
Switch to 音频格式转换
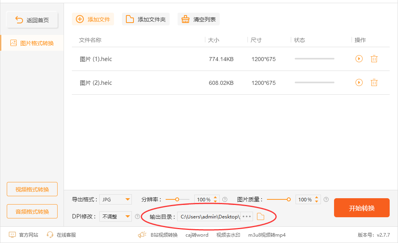pyautogui.click(x=32, y=211)
